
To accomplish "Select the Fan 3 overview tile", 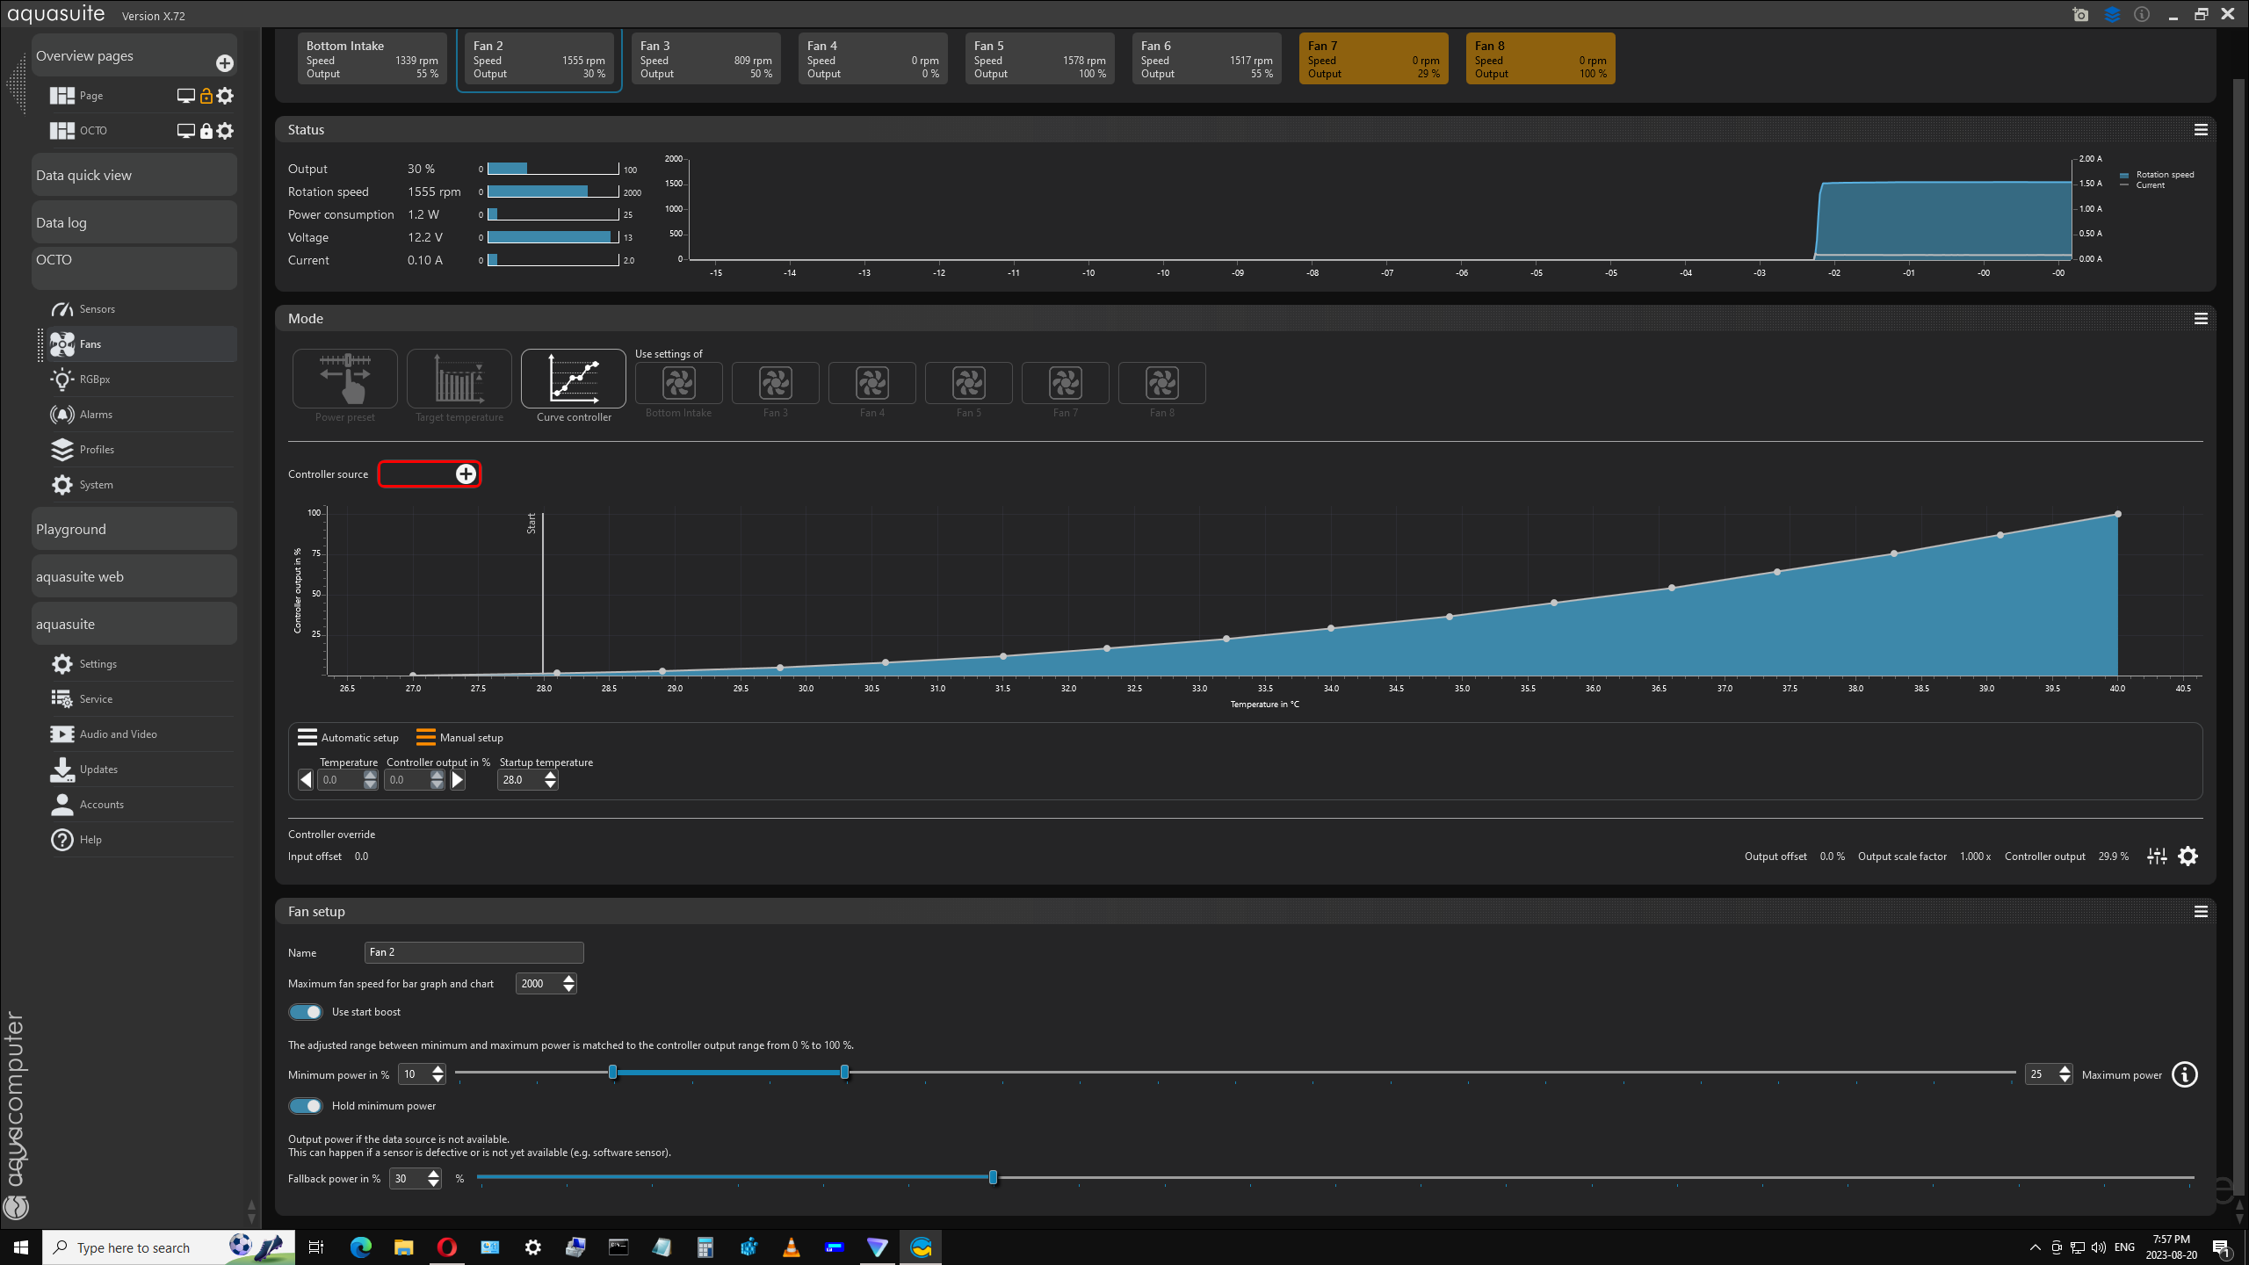I will pos(705,59).
